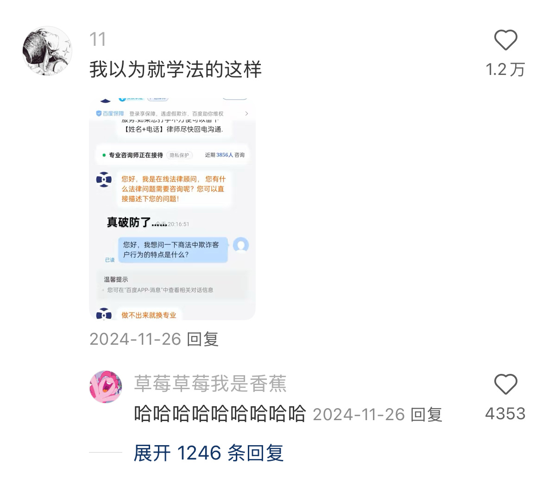The image size is (542, 478).
Task: Click the 百度保障 shield icon
Action: click(99, 113)
